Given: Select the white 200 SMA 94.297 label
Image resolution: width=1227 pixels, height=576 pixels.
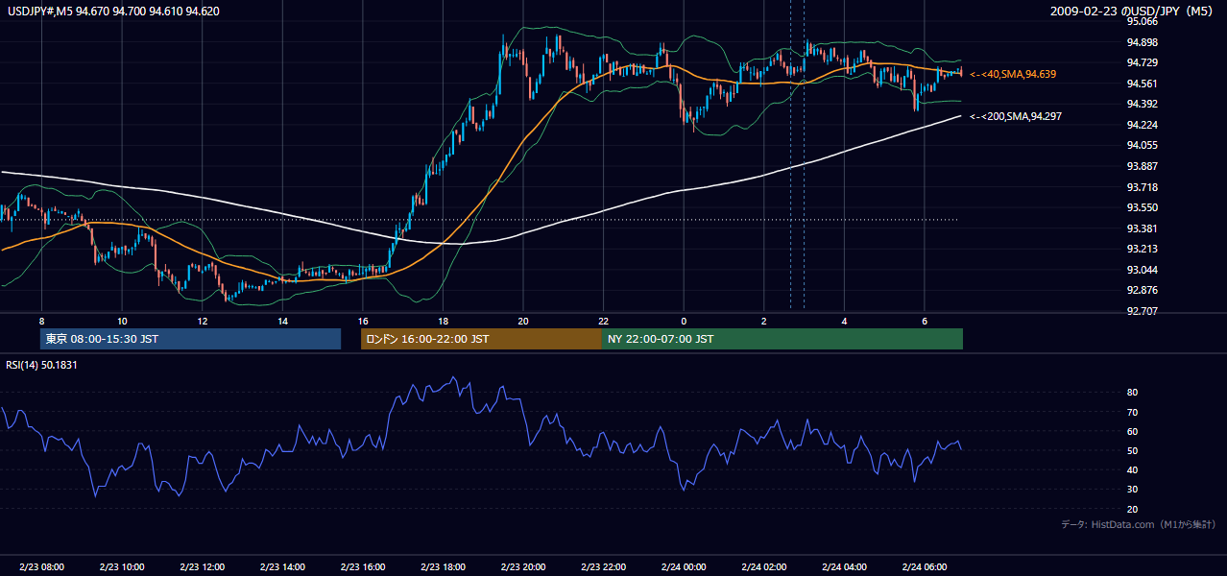Looking at the screenshot, I should coord(1016,116).
